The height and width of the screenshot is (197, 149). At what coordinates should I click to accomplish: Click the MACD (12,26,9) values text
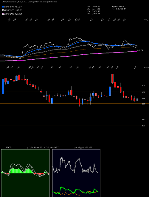click(41, 147)
